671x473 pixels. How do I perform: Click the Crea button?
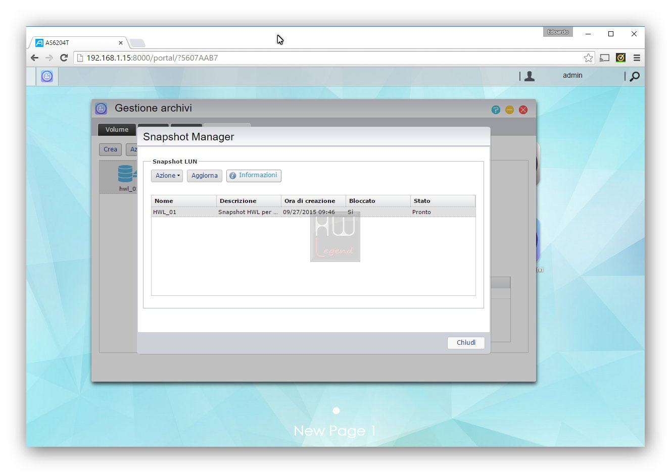pyautogui.click(x=110, y=149)
